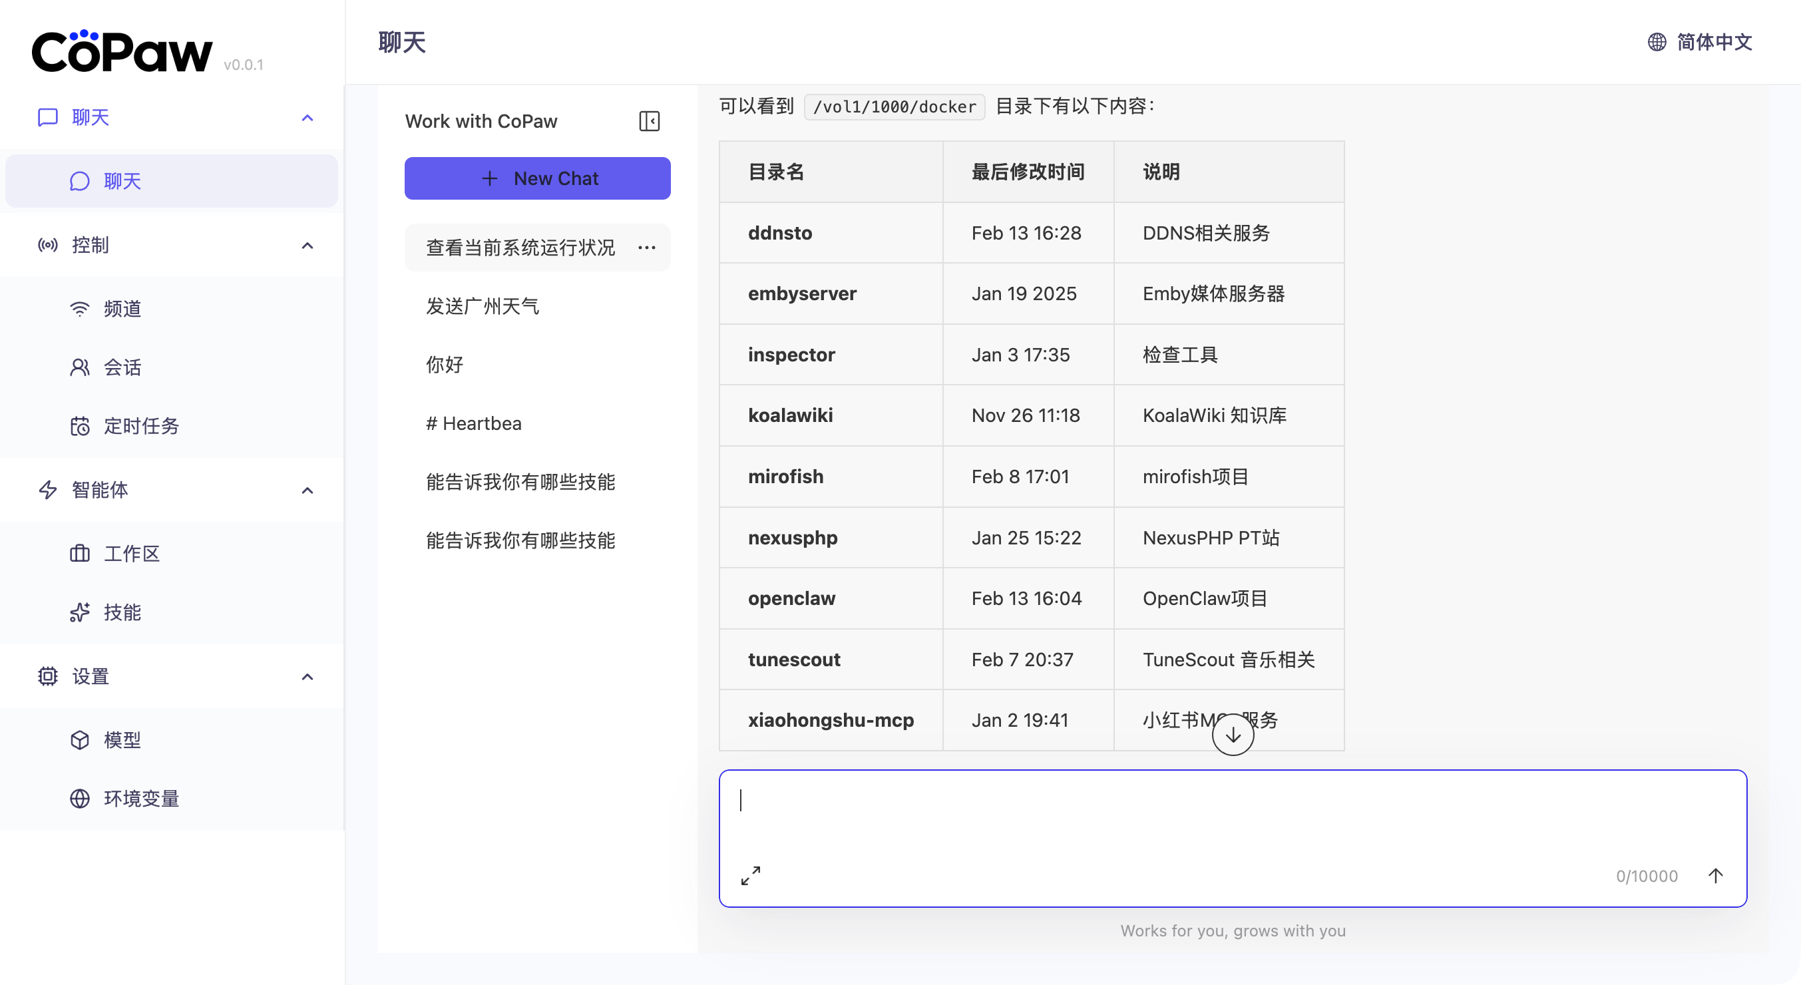1801x985 pixels.
Task: Click the globe language icon
Action: 1657,42
